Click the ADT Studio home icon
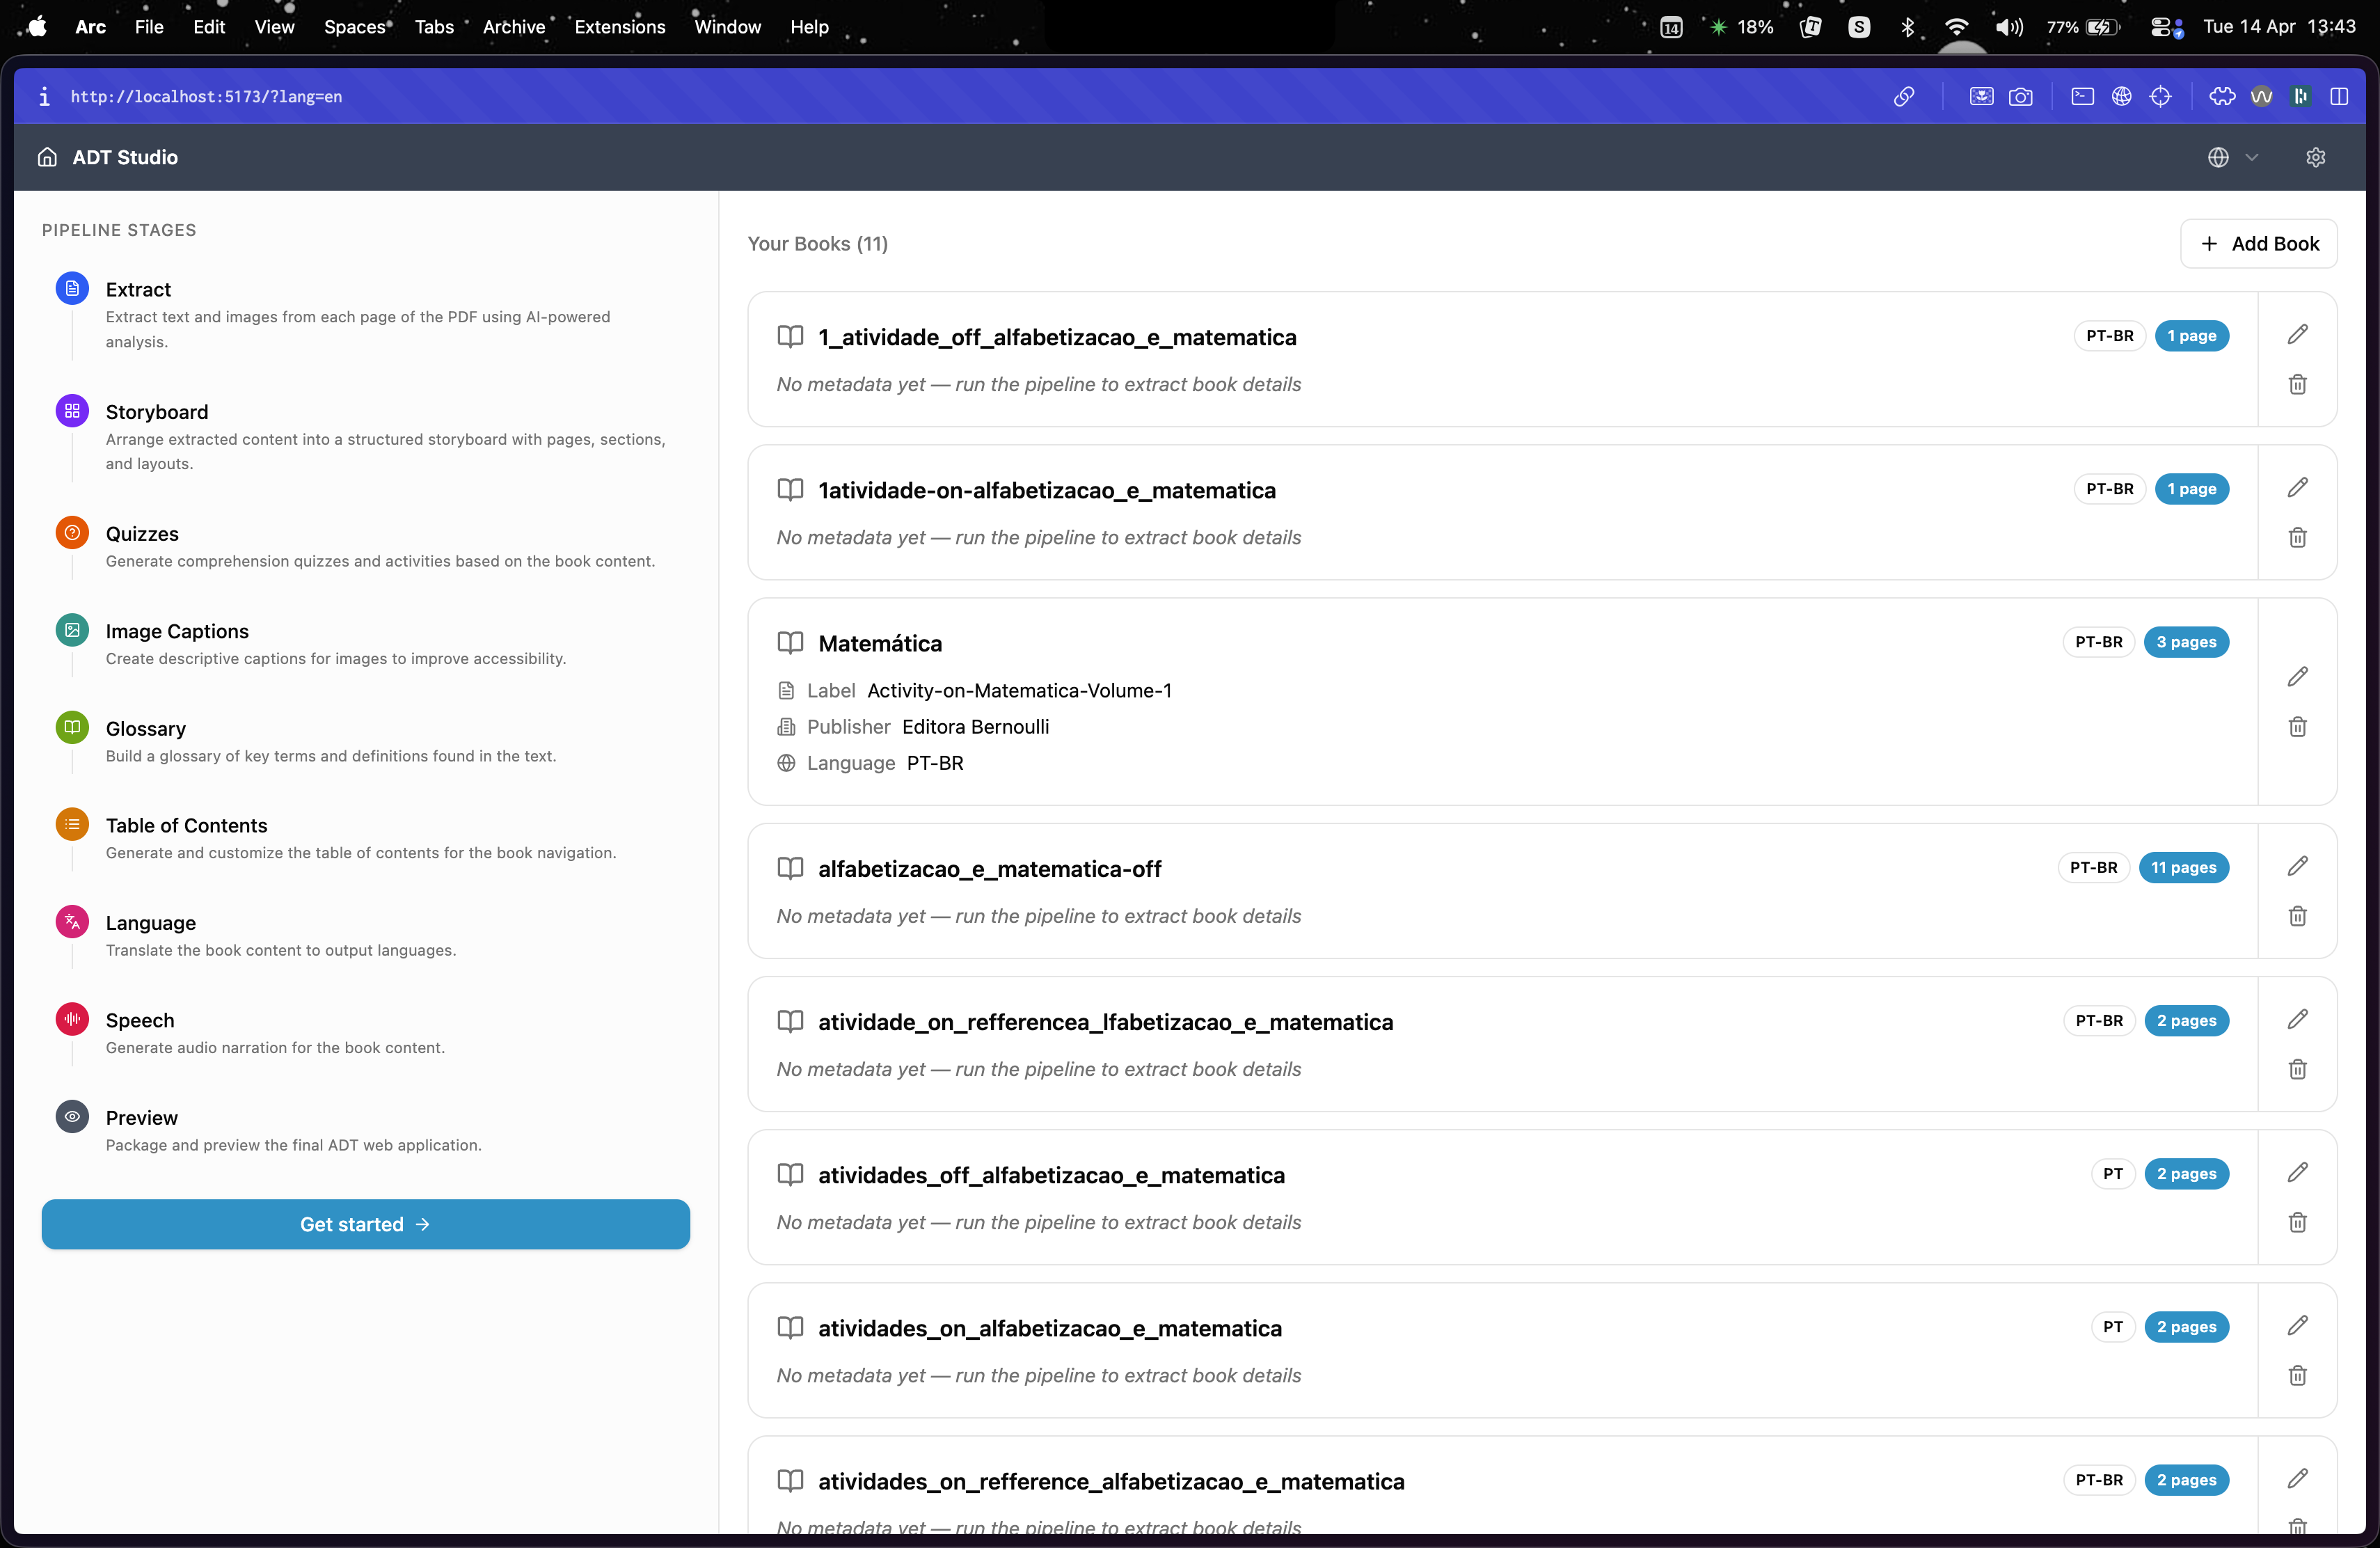The width and height of the screenshot is (2380, 1548). click(47, 157)
